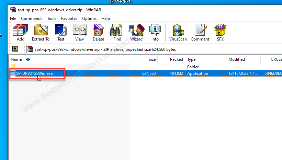Open the Help menu
The width and height of the screenshot is (282, 160).
105,19
